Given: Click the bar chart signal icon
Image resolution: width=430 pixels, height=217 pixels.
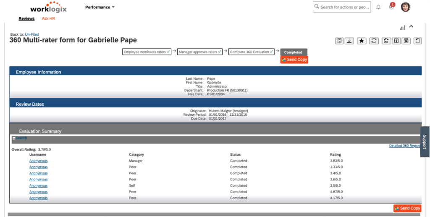Looking at the screenshot, I should (402, 27).
